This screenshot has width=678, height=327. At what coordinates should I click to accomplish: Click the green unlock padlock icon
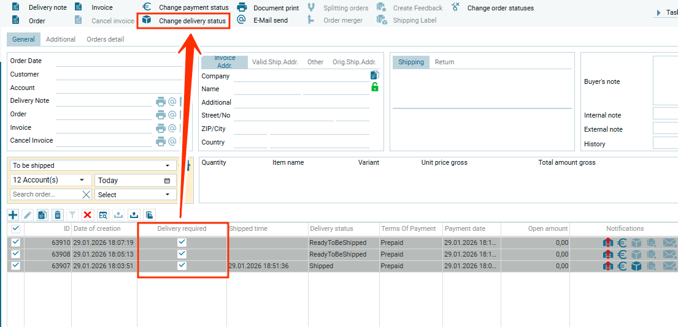tap(375, 88)
